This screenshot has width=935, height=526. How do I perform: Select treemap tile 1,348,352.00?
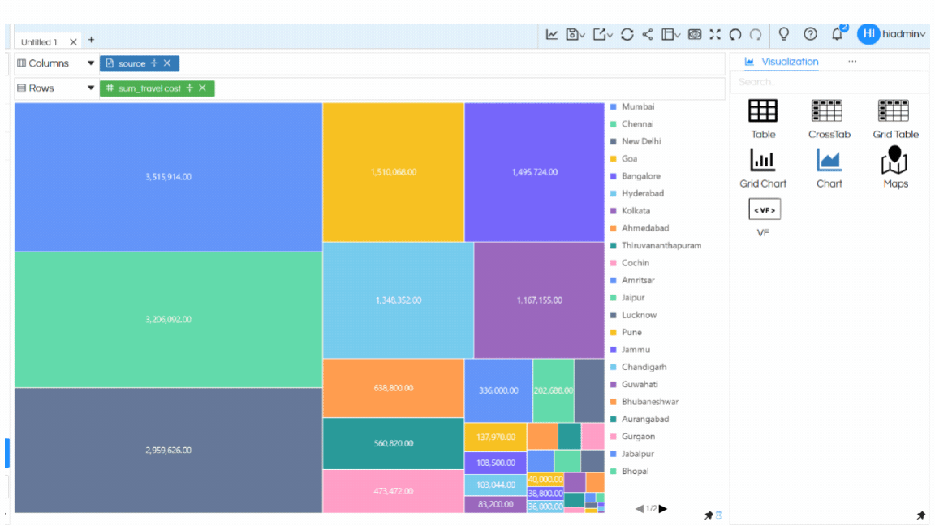pyautogui.click(x=399, y=300)
